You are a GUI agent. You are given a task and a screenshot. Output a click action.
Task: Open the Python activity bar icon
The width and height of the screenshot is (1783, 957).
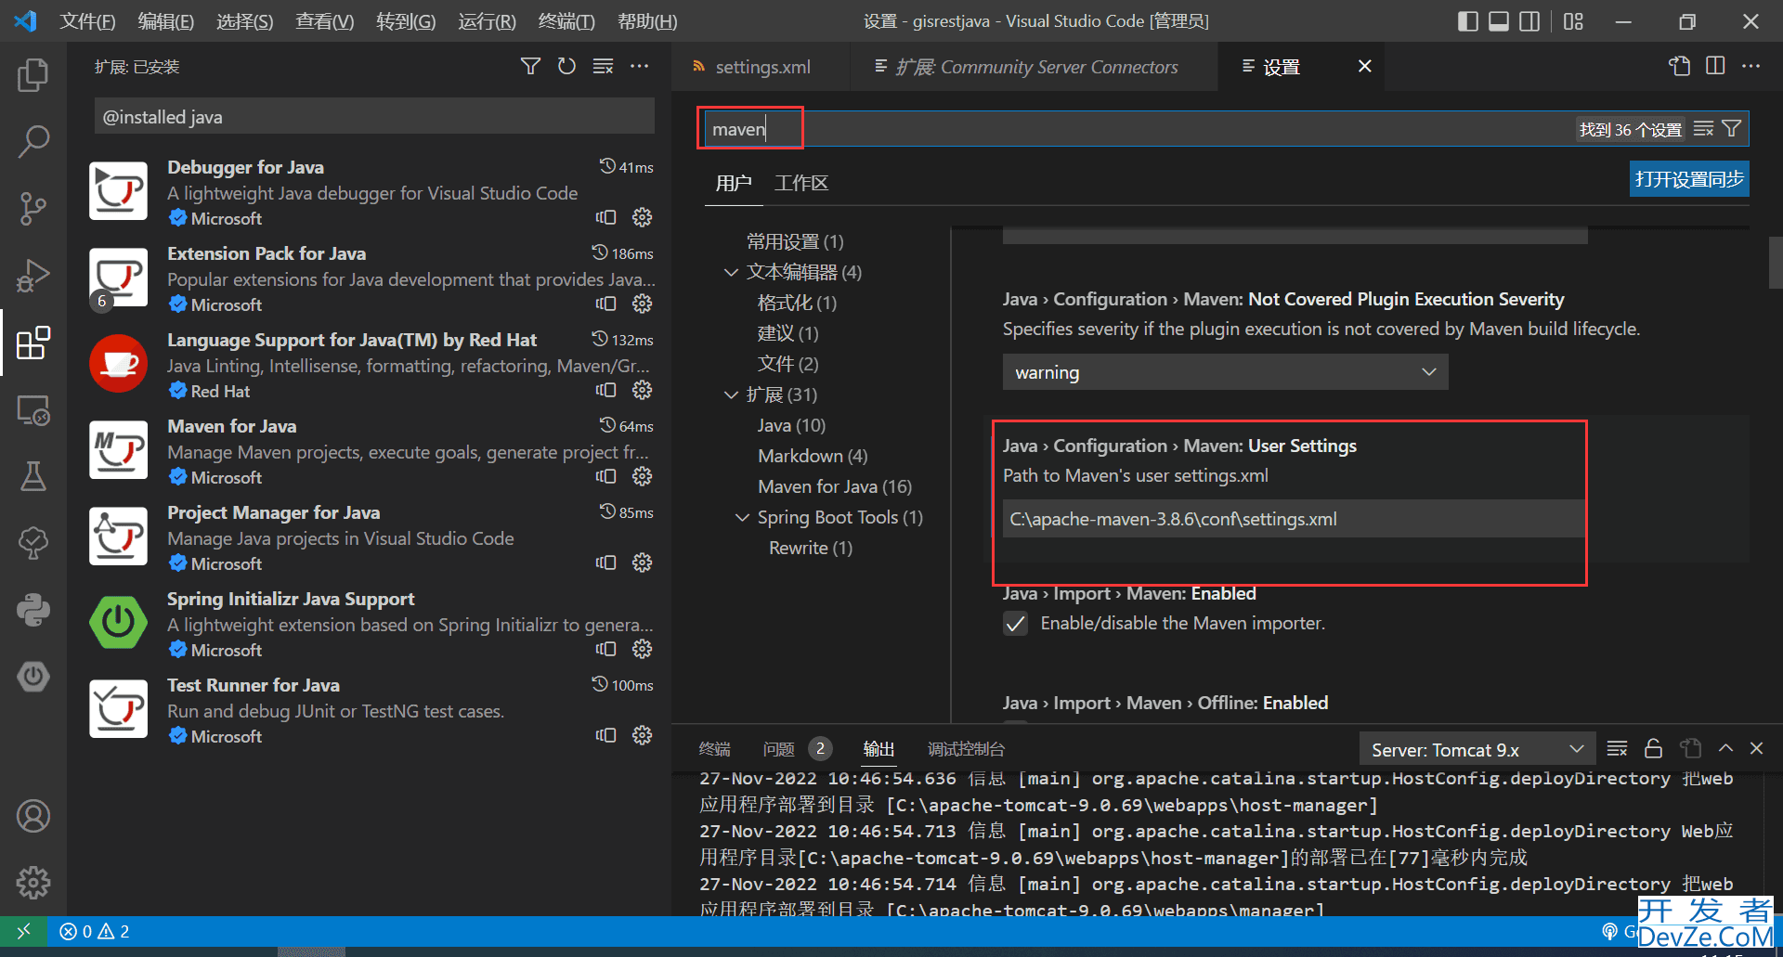[x=33, y=610]
